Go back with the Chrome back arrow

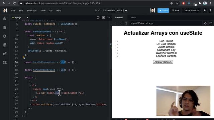pos(4,3)
